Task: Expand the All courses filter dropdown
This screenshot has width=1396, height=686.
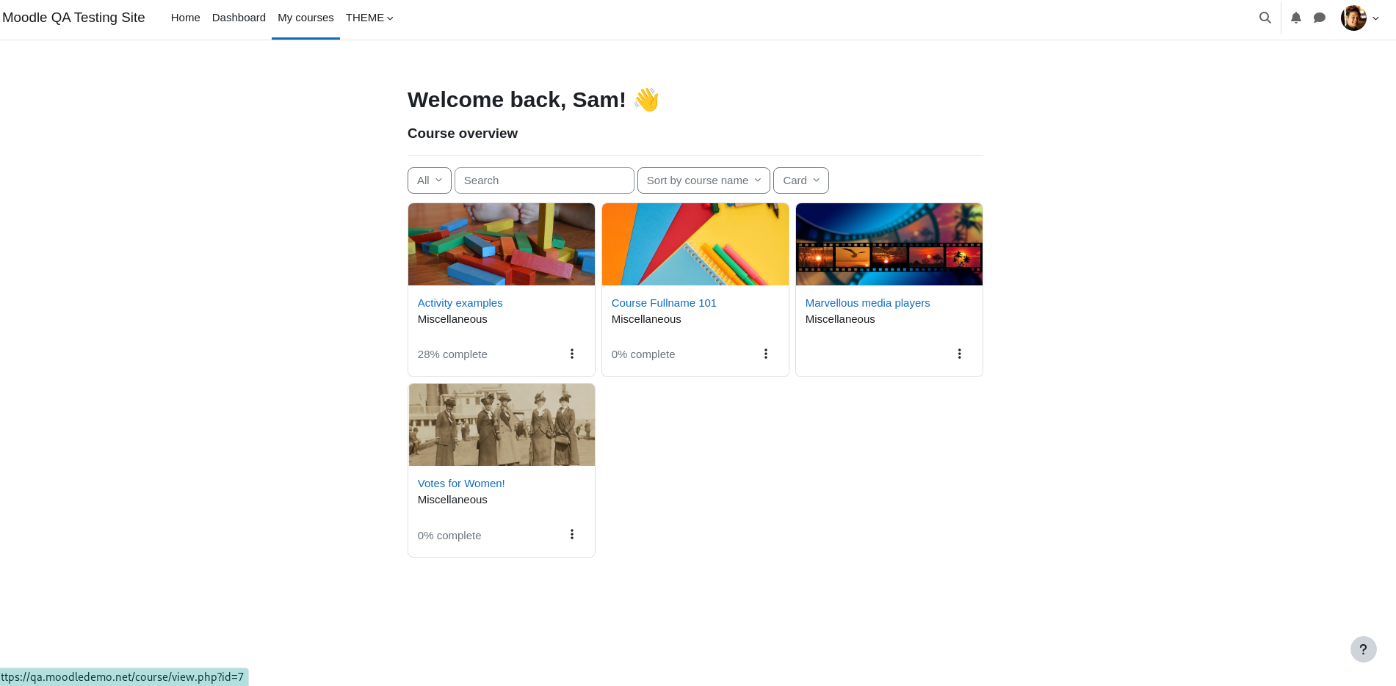Action: [430, 180]
